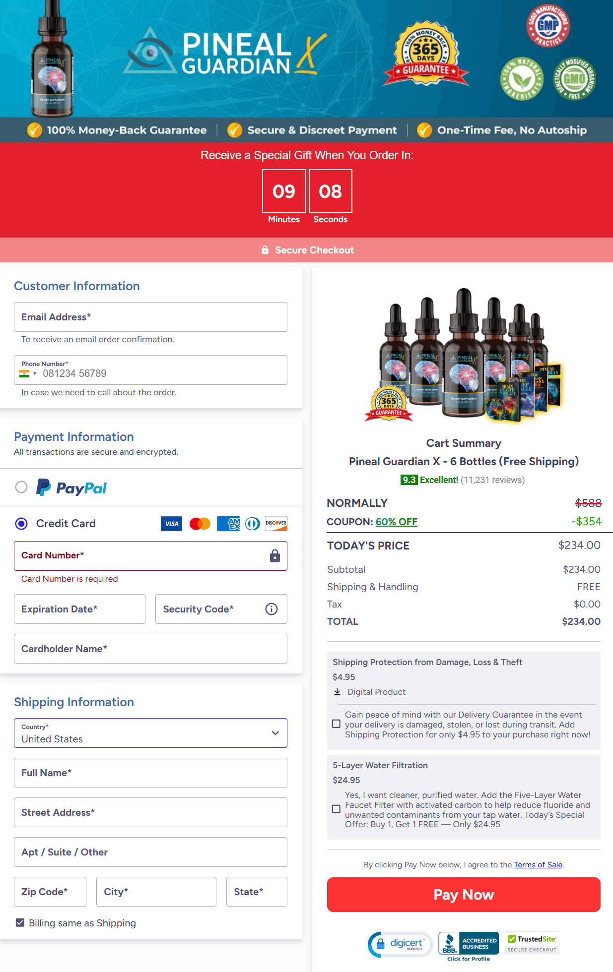Image resolution: width=613 pixels, height=972 pixels.
Task: Click the Visa card icon
Action: [172, 524]
